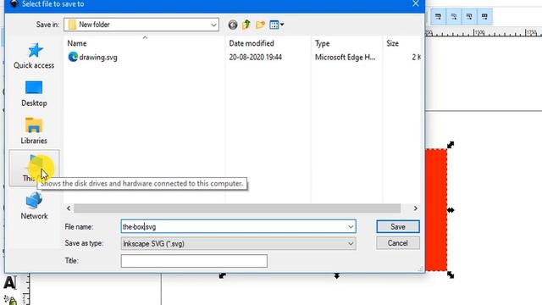Click right-middle scale handle of rectangle
This screenshot has width=542, height=305.
(x=451, y=210)
